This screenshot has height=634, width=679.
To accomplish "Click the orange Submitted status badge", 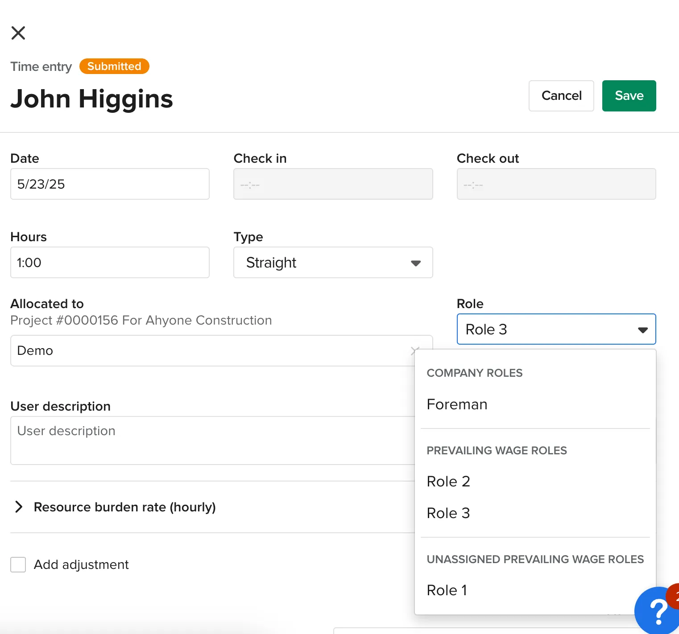I will point(114,66).
